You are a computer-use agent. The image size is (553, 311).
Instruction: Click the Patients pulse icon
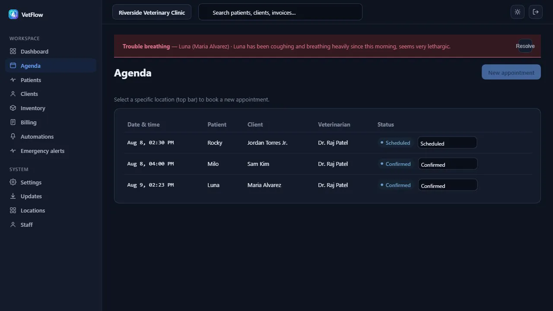[x=13, y=80]
